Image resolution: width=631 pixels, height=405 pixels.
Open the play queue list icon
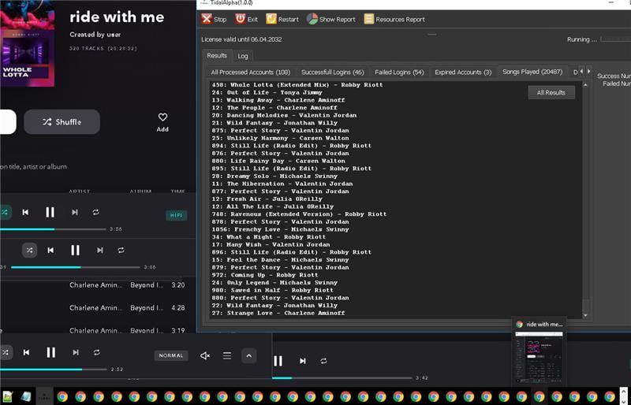227,355
